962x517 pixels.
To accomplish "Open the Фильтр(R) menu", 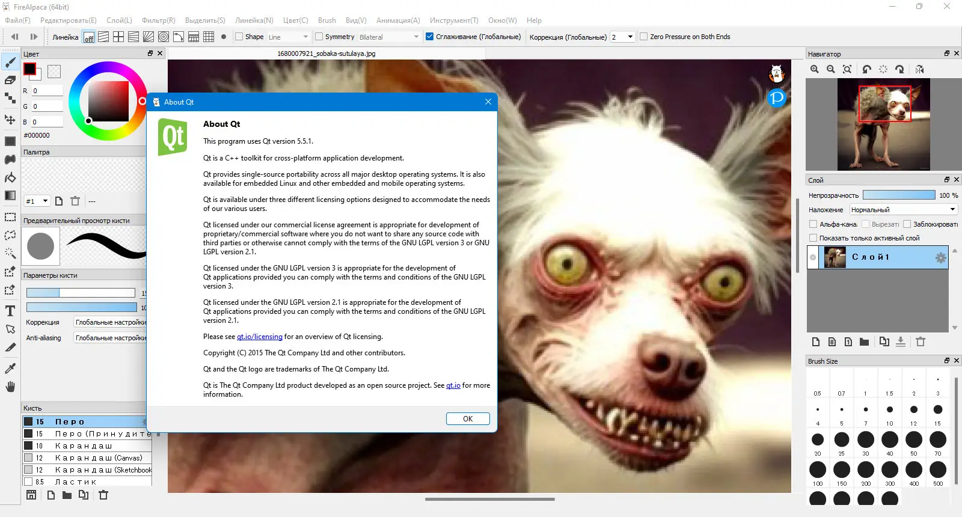I will [x=159, y=20].
